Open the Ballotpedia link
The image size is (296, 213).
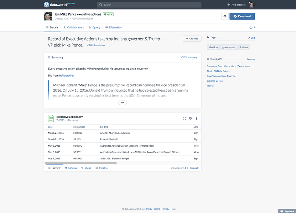(x=66, y=76)
